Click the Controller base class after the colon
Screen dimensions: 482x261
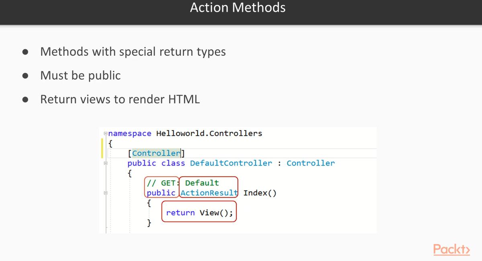coord(310,163)
